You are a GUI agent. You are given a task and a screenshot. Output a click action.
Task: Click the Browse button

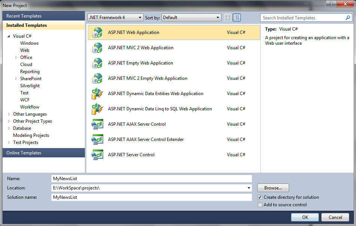tap(273, 188)
